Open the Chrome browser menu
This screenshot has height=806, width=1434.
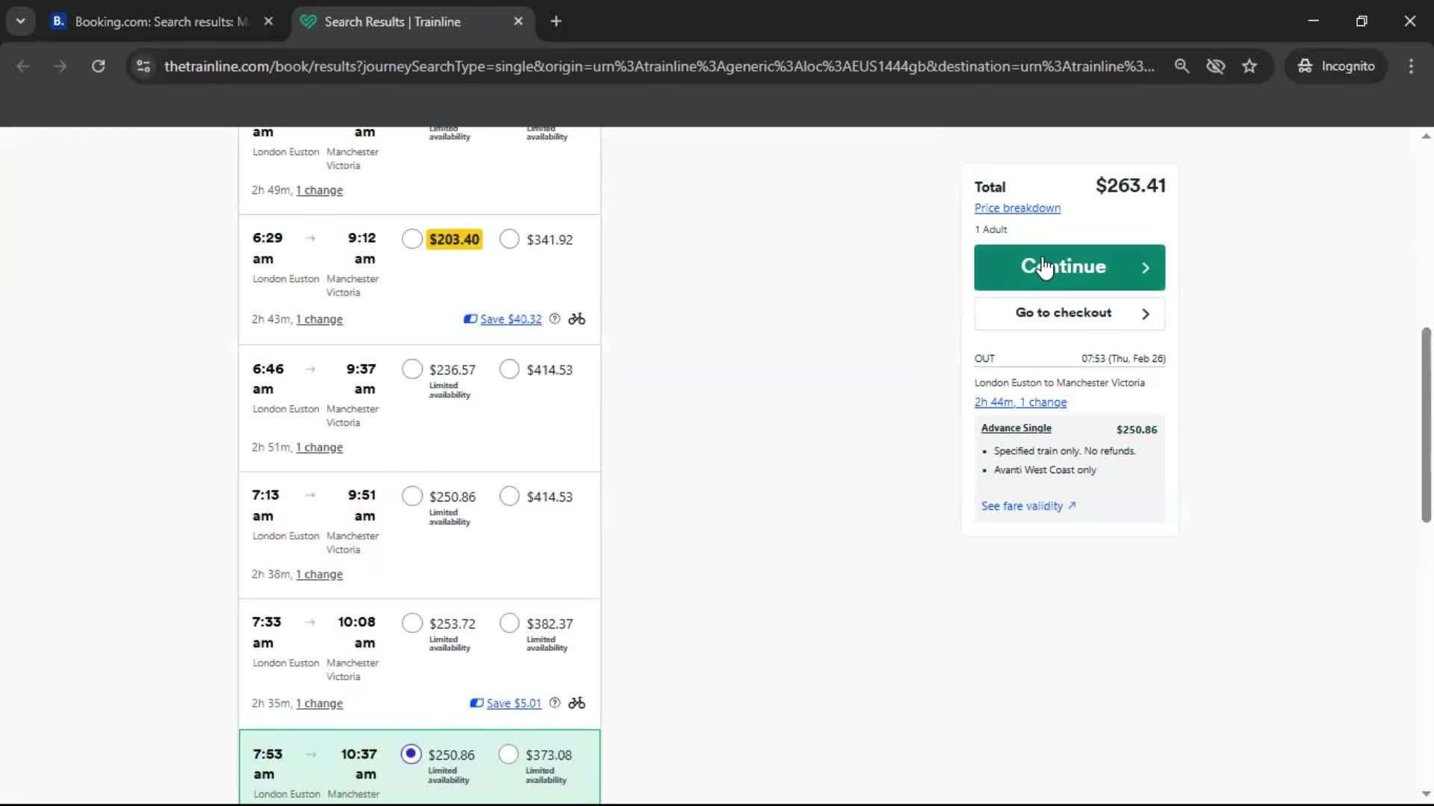(x=1411, y=66)
